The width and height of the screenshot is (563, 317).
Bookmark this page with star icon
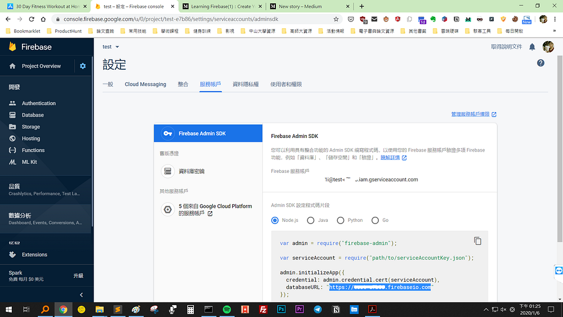click(336, 19)
